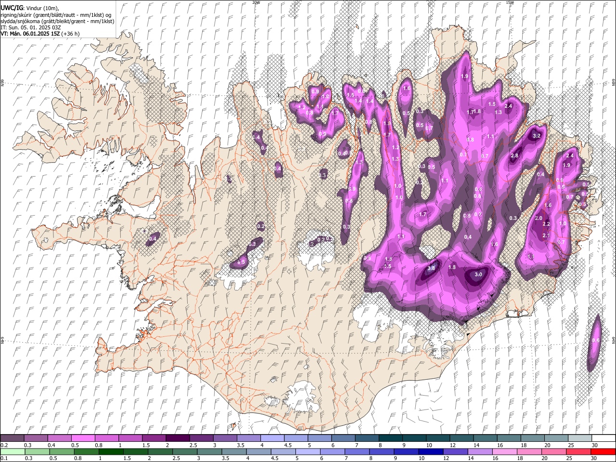This screenshot has height=462, width=616.
Task: Click the bright pink 0.5 snow swatch
Action: 83,438
